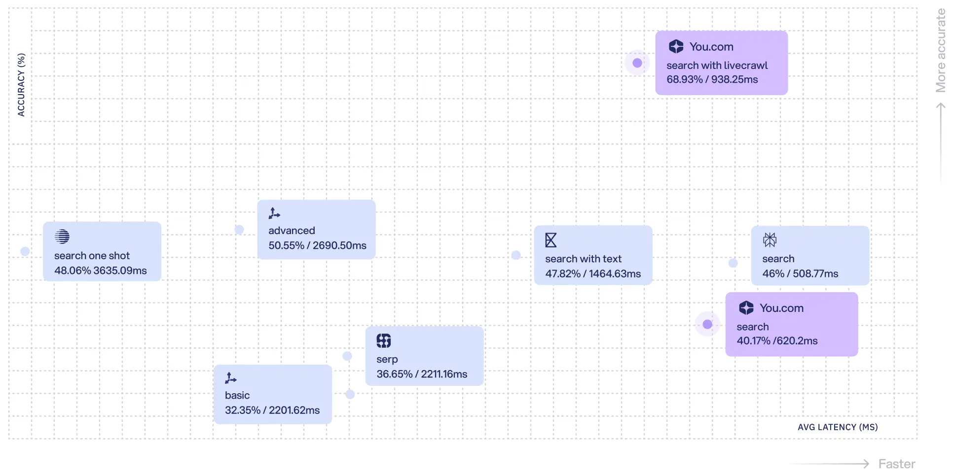This screenshot has width=953, height=476.
Task: Select the purple data point for You.com search 40.17%
Action: (707, 324)
